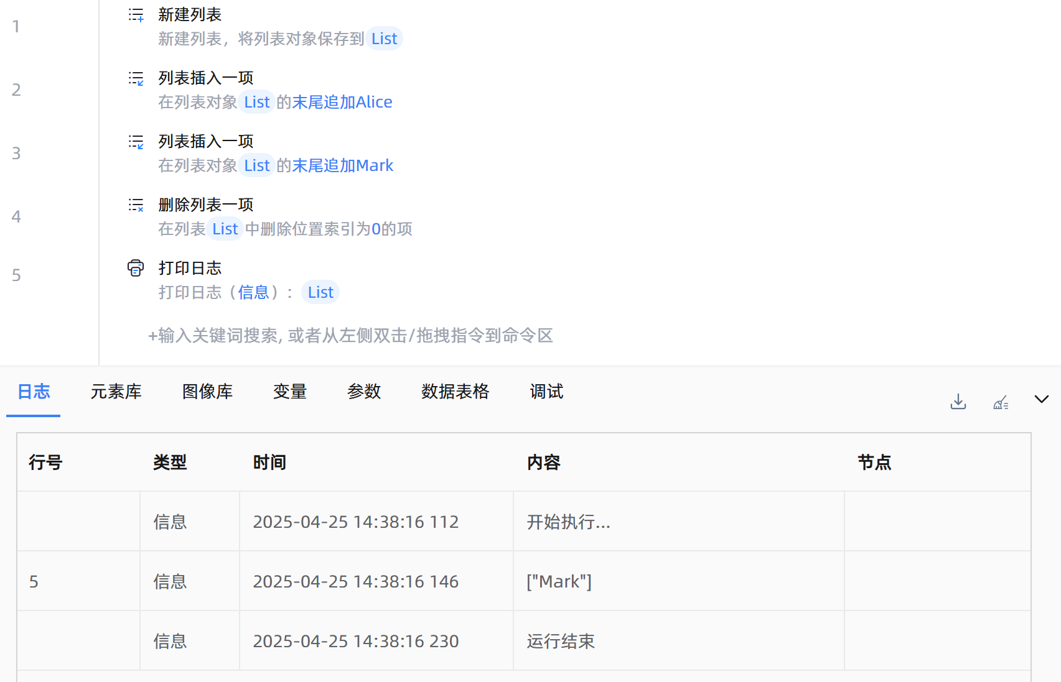Click the insert-item icon for the Alice step

[x=136, y=78]
